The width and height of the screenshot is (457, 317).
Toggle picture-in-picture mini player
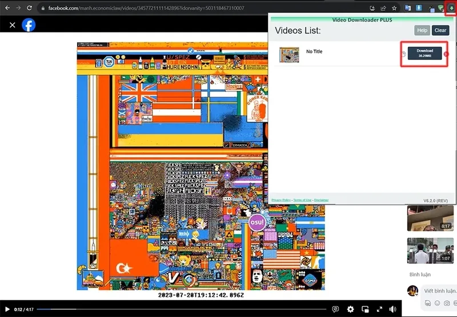tap(365, 309)
